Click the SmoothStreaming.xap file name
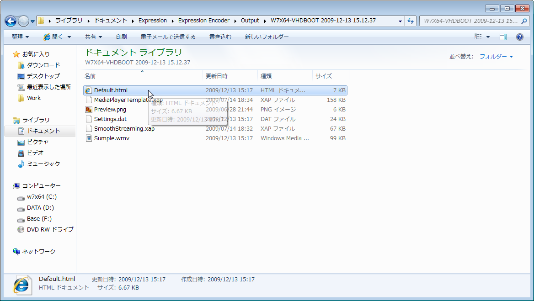534x301 pixels. click(x=124, y=128)
